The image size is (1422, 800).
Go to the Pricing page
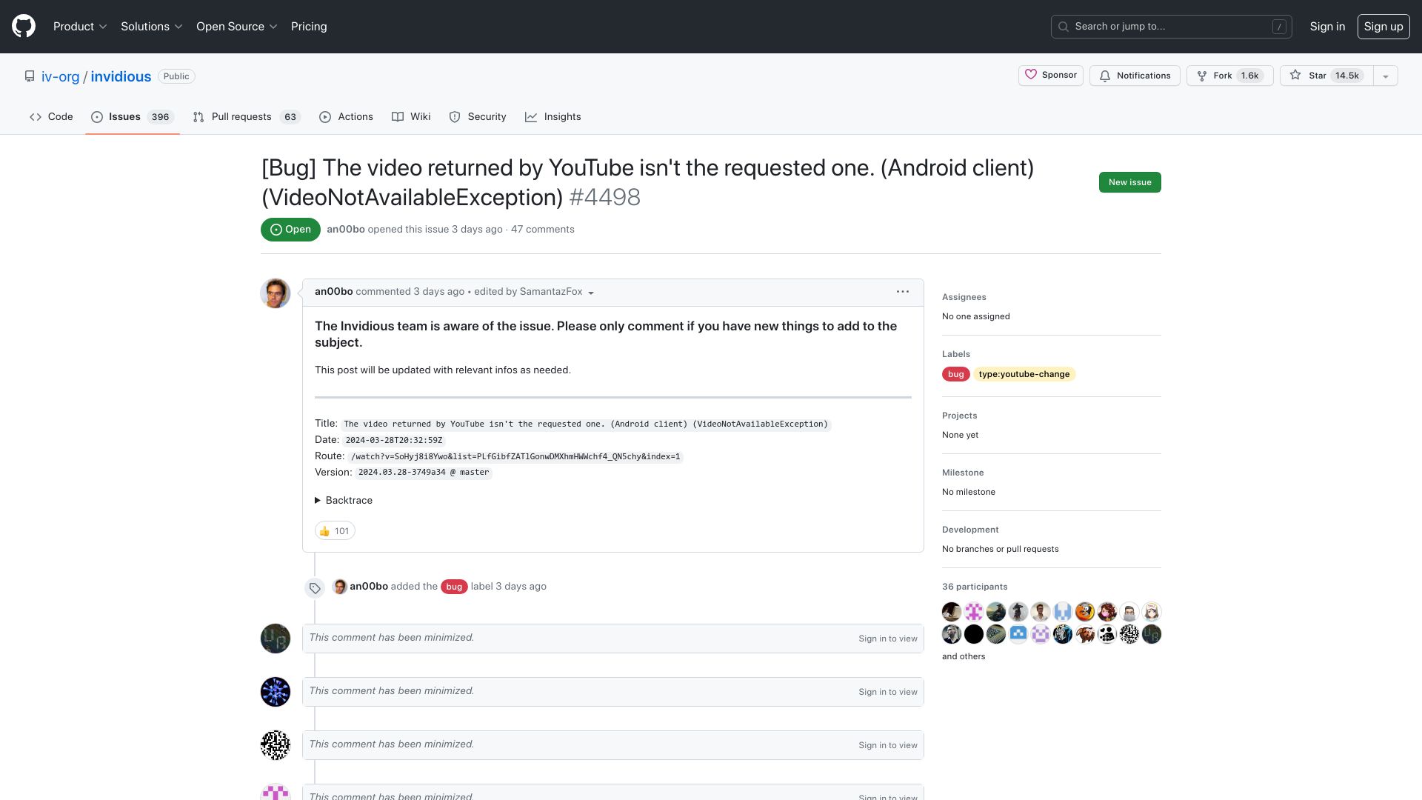point(309,26)
